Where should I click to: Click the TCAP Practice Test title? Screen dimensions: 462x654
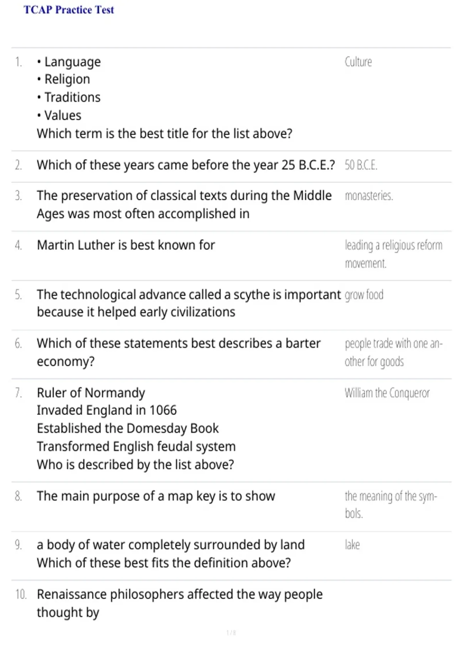coord(69,10)
